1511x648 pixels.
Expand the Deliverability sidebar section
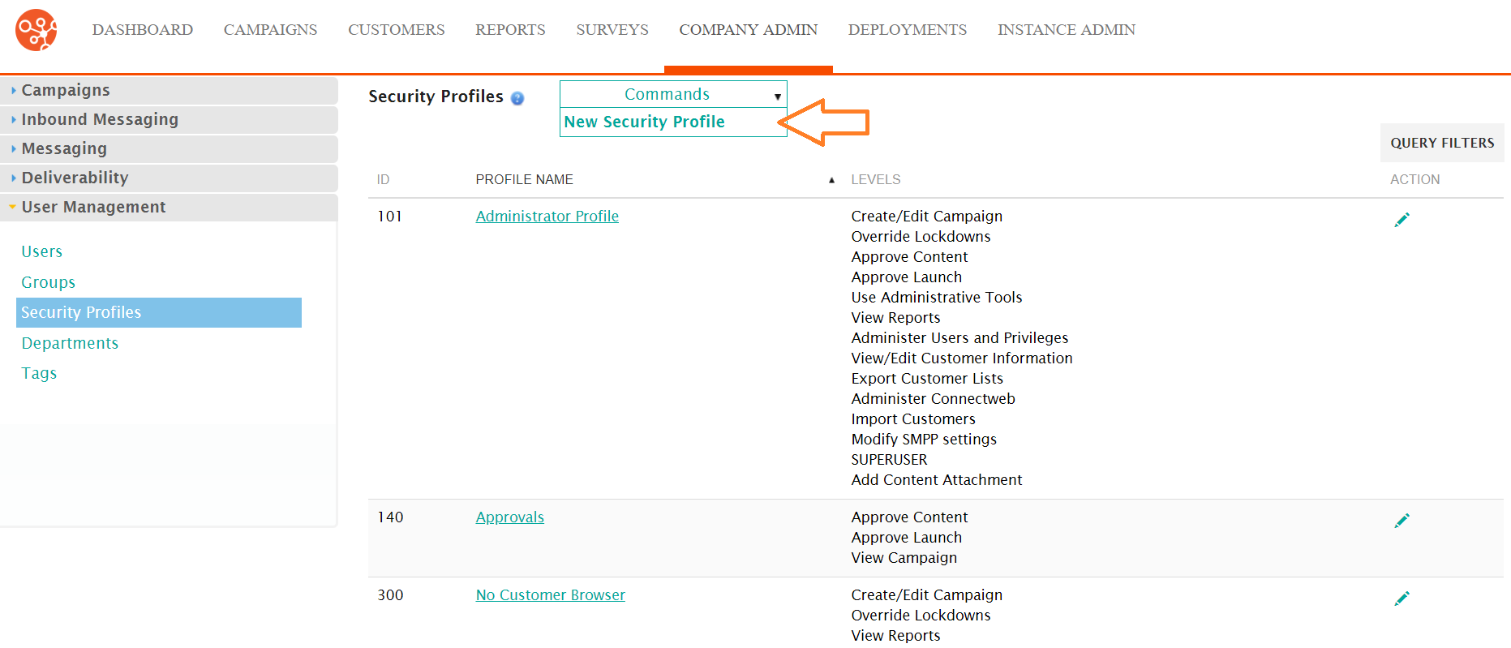click(x=169, y=178)
